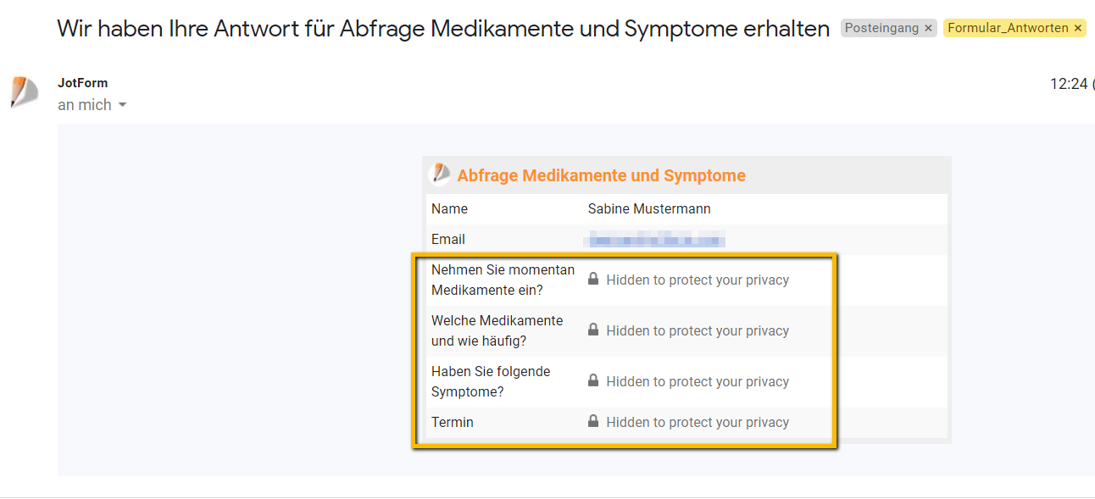Click the email subject heading
The width and height of the screenshot is (1095, 499).
(x=442, y=29)
